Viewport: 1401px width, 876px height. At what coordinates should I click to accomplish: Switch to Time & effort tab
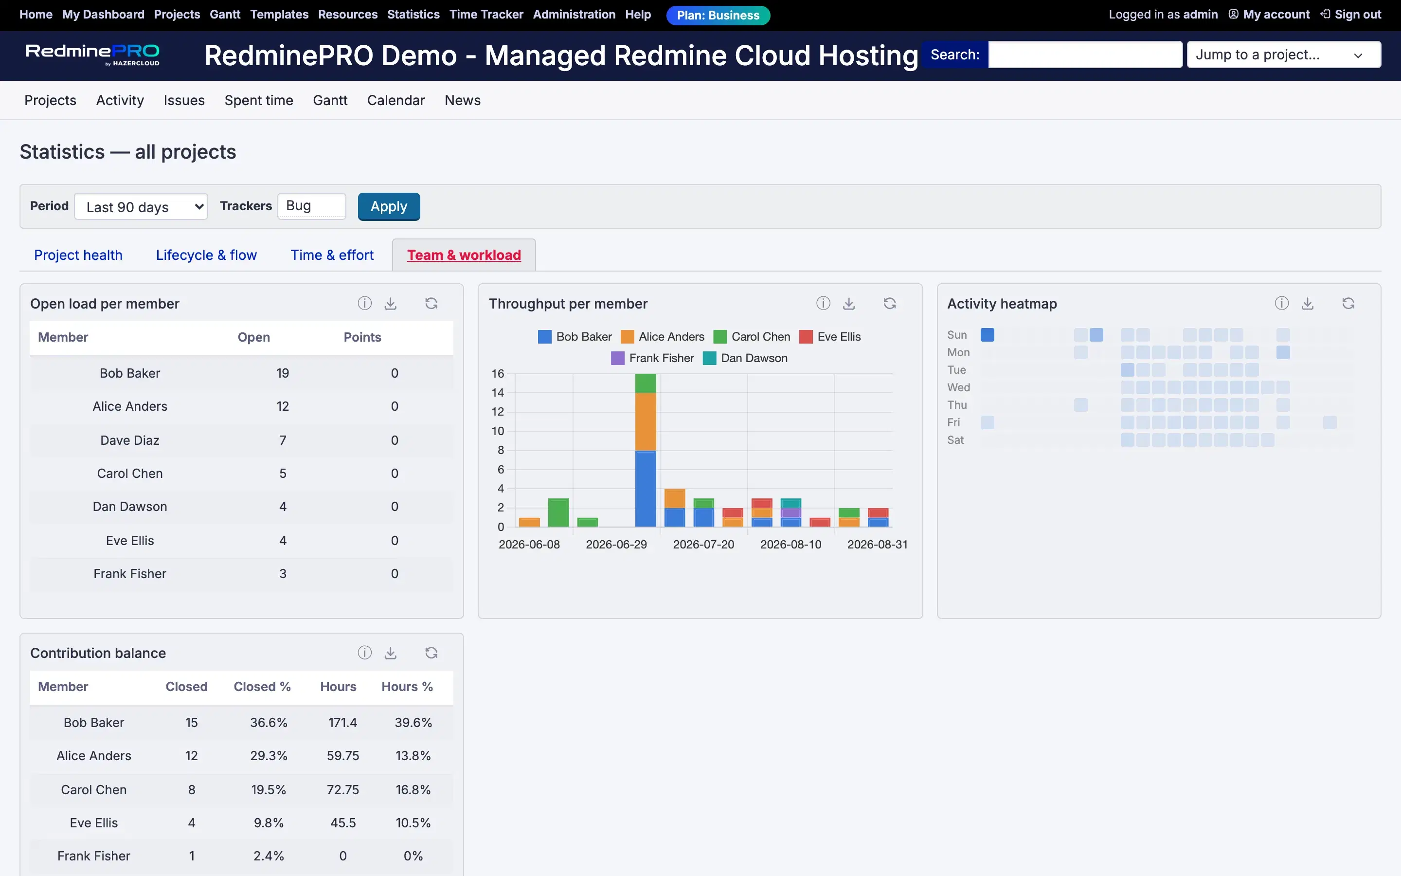click(332, 255)
